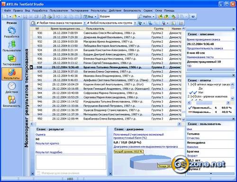Open Тестирование mode in sidebar
This screenshot has width=237, height=182.
coord(11,60)
